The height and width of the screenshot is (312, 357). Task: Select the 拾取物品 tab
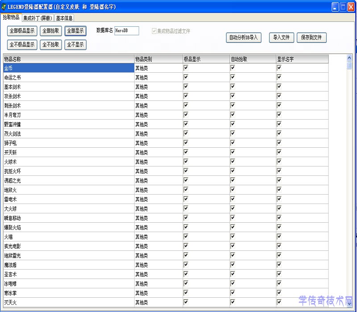click(x=11, y=17)
